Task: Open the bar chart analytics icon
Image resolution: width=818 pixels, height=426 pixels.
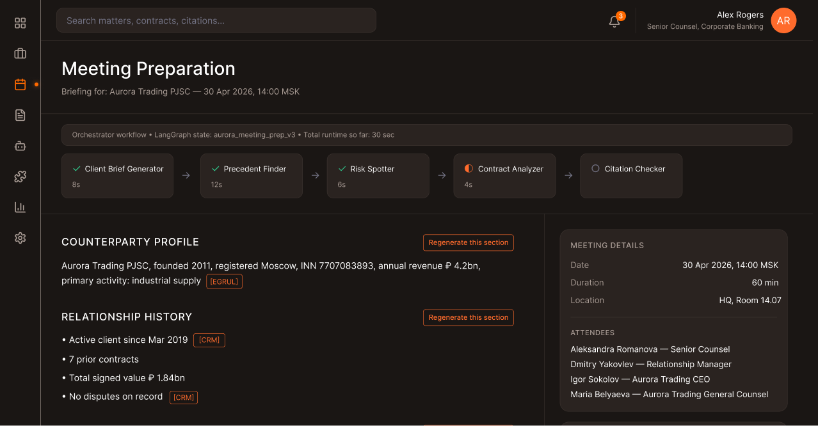Action: click(x=20, y=207)
